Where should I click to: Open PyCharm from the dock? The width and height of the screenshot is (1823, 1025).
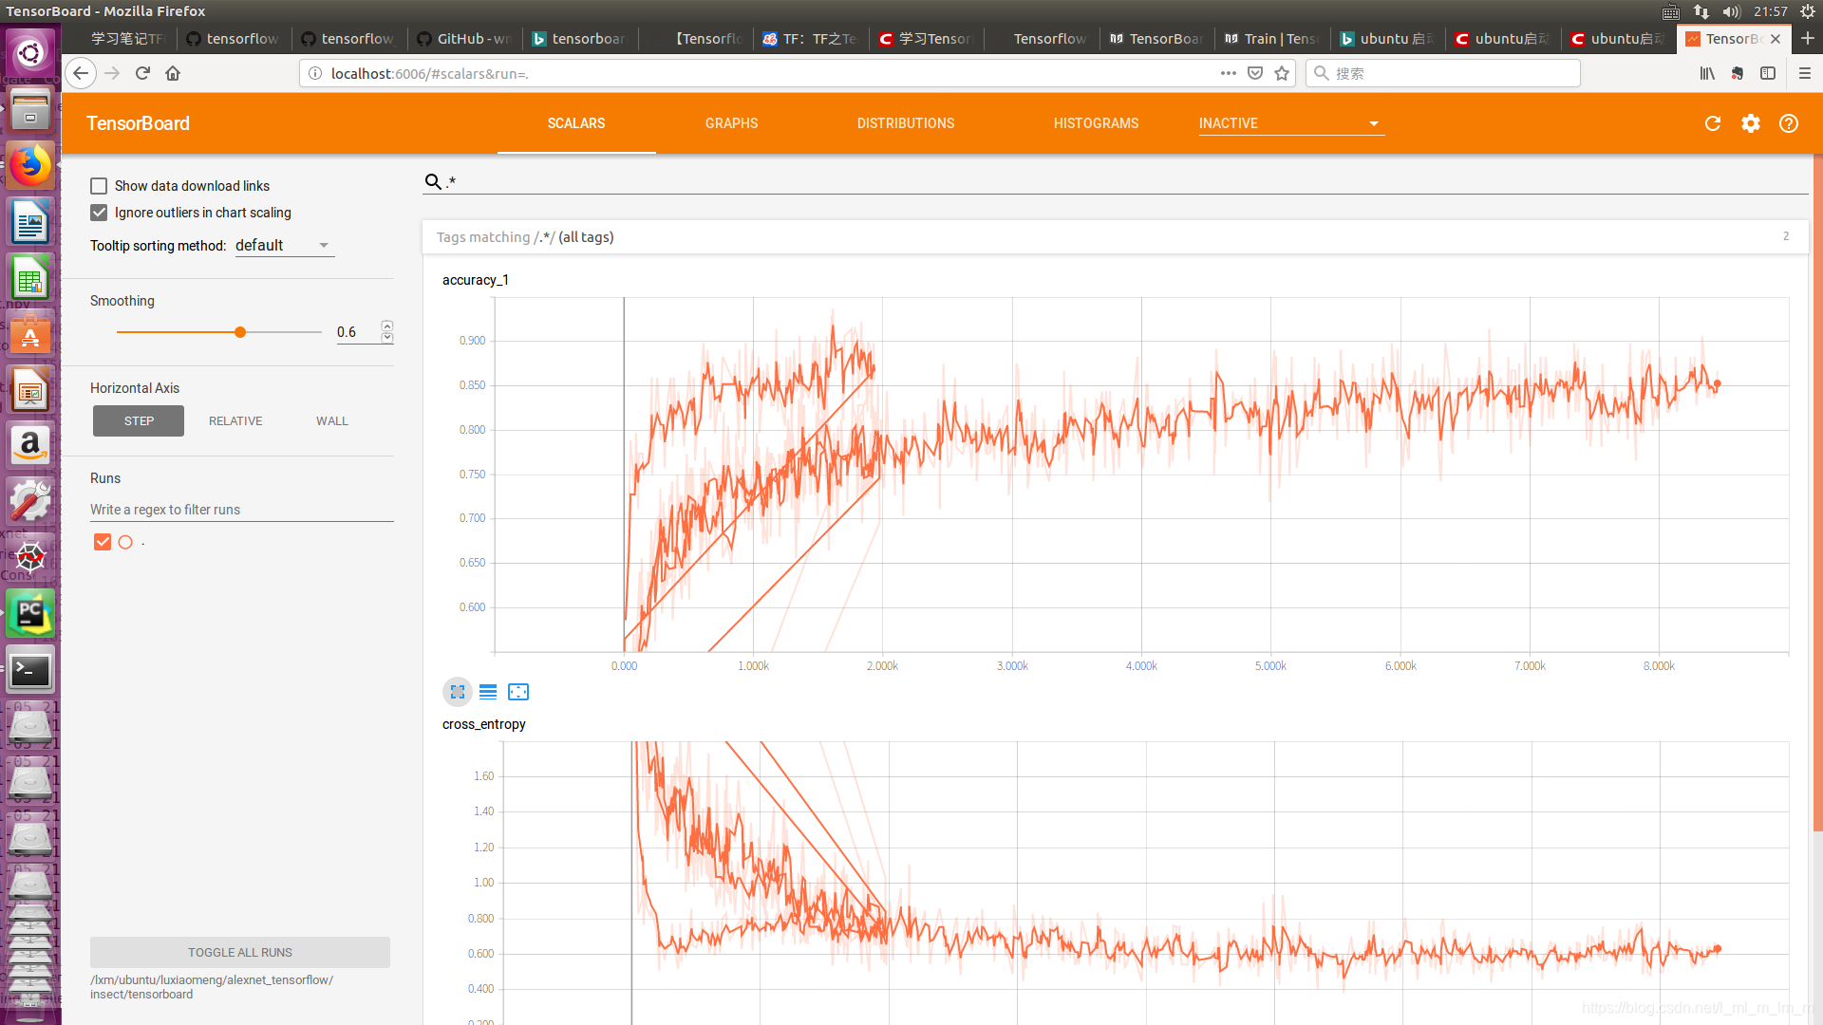[x=30, y=613]
